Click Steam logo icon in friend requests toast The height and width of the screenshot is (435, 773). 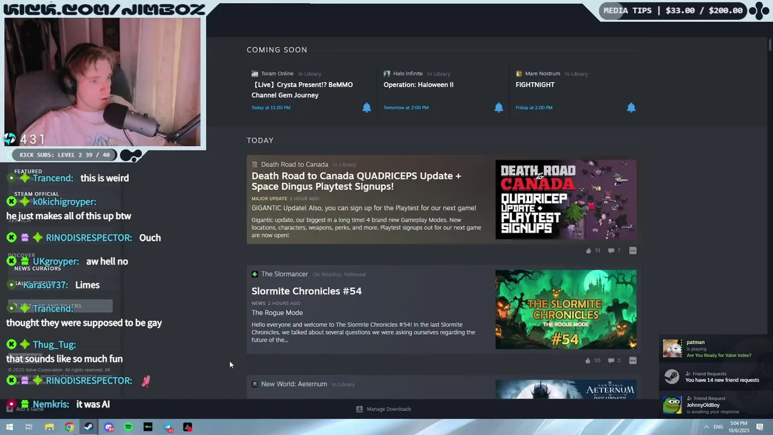point(672,377)
